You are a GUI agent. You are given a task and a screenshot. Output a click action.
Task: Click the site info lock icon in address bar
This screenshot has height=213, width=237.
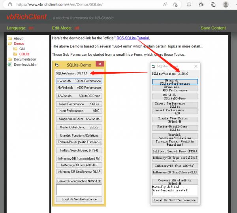[10, 4]
